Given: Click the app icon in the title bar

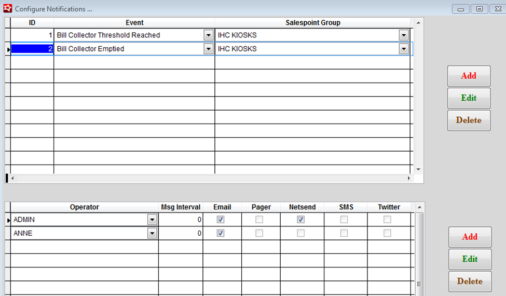Looking at the screenshot, I should coord(7,8).
